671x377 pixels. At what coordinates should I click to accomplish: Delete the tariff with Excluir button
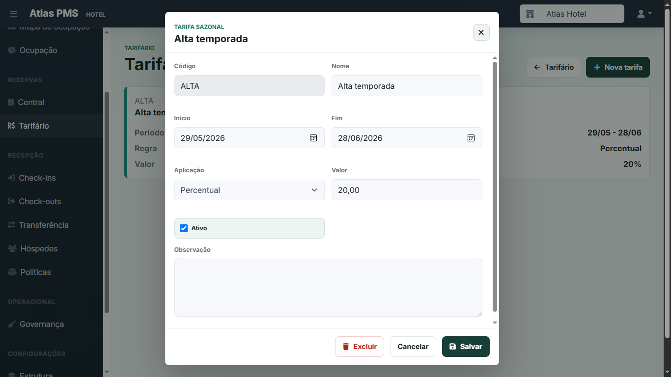click(x=360, y=347)
